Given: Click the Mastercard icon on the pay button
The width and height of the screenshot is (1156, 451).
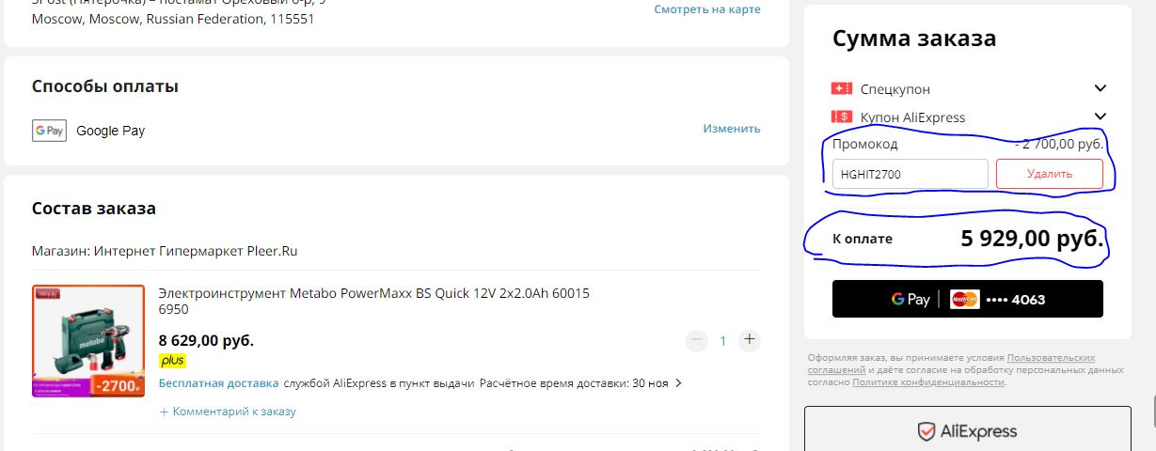Looking at the screenshot, I should (964, 299).
